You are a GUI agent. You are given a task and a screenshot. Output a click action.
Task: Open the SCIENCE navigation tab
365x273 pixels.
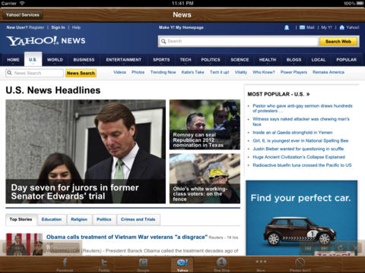click(240, 60)
